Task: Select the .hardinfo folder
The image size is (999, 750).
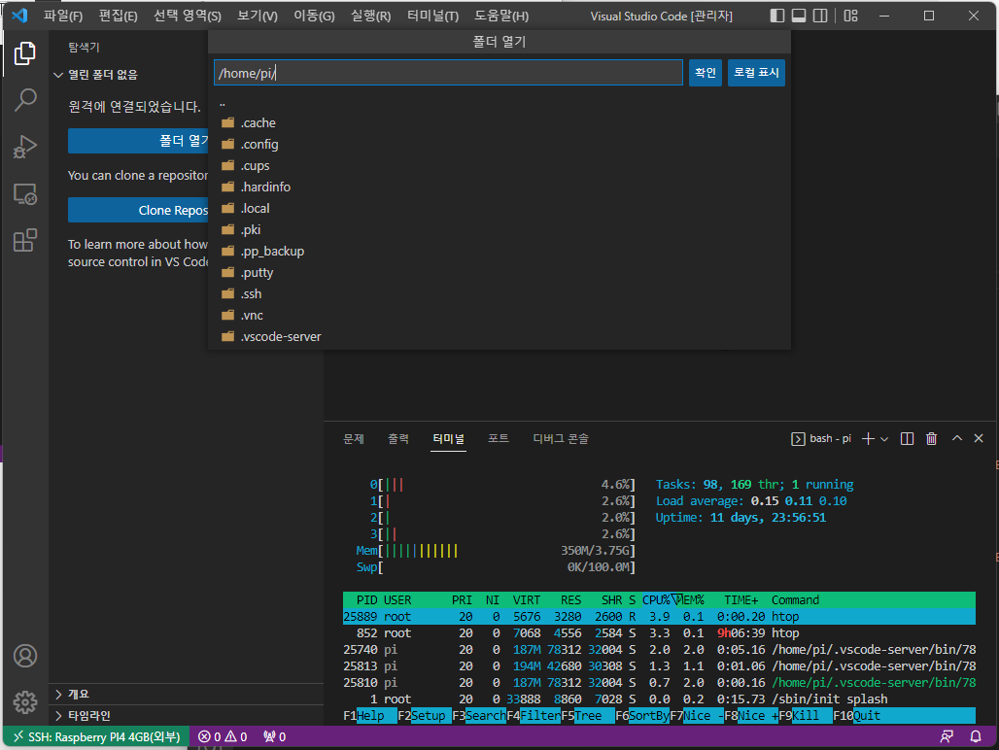Action: point(499,187)
